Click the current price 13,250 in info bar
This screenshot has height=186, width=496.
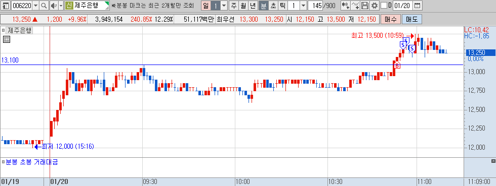[x=22, y=19]
